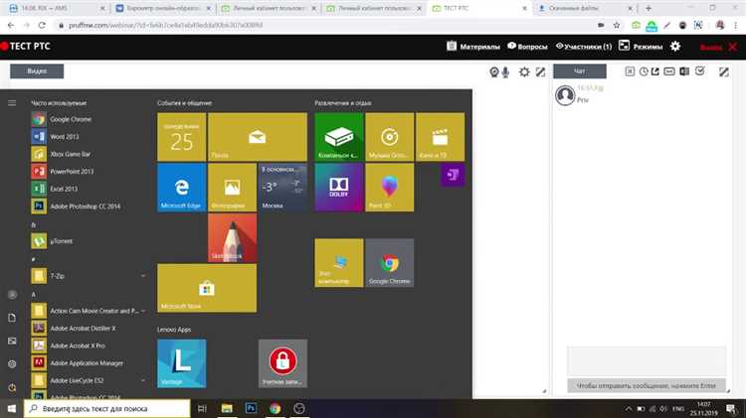Select the Чат tab
746x418 pixels.
click(x=580, y=71)
